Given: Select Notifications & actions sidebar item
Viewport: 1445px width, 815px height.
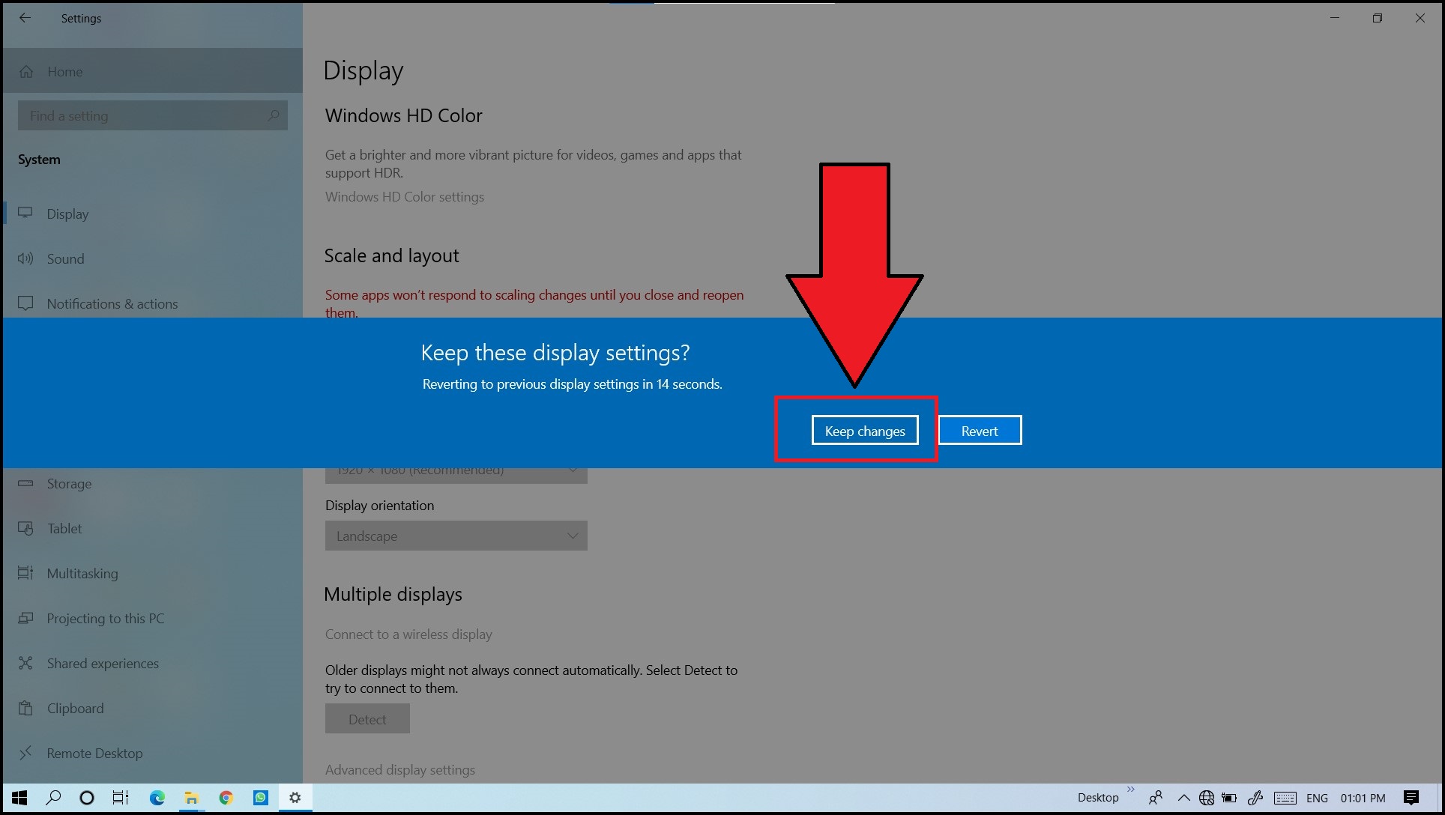Looking at the screenshot, I should pos(112,304).
